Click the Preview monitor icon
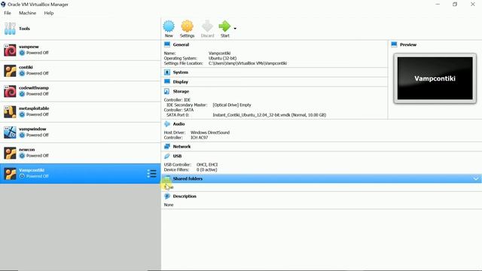 [394, 44]
